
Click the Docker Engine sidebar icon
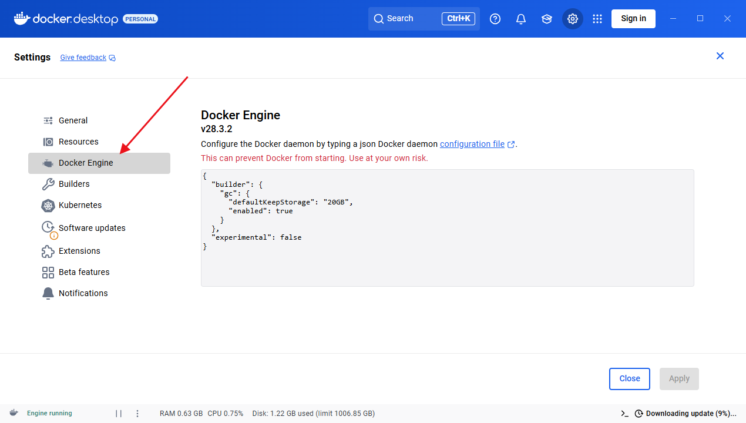[x=48, y=163]
